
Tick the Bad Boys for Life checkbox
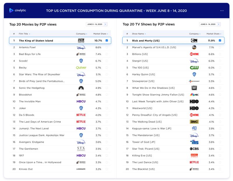[x=107, y=54]
